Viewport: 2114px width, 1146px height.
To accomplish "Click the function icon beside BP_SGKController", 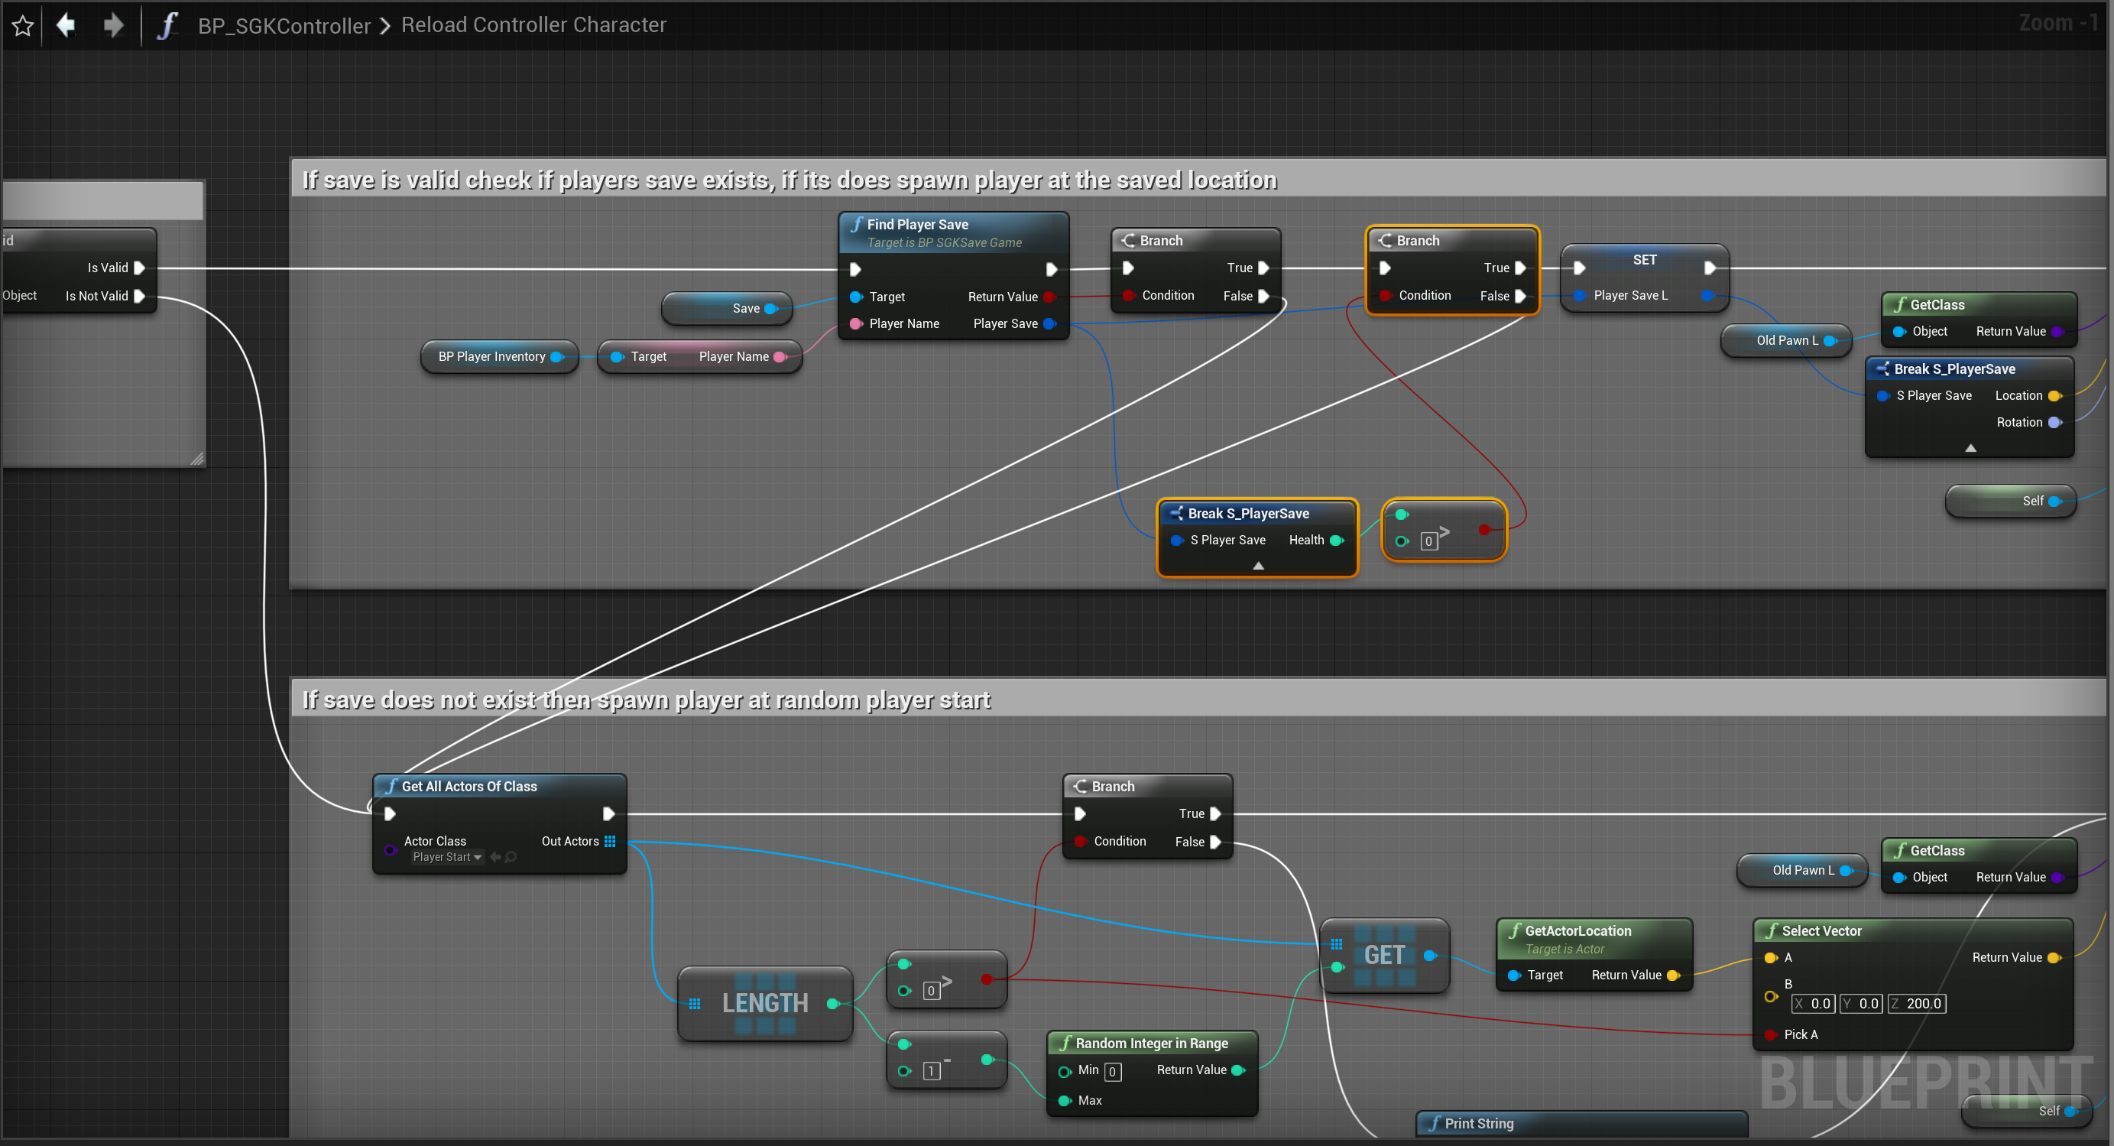I will [167, 25].
